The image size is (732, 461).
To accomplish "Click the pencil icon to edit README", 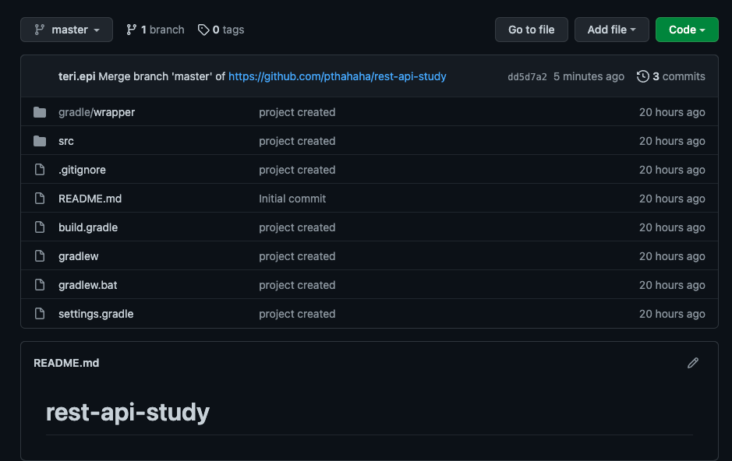I will click(693, 363).
